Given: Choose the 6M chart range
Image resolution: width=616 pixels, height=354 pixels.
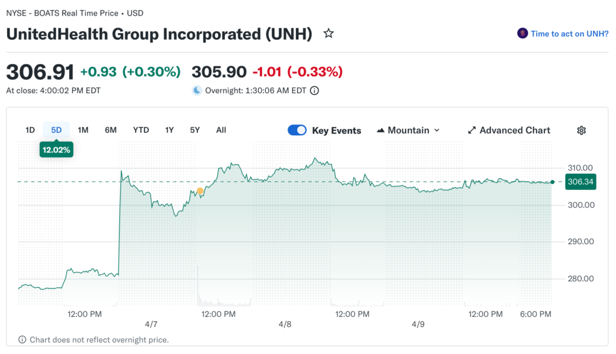Looking at the screenshot, I should [x=111, y=130].
